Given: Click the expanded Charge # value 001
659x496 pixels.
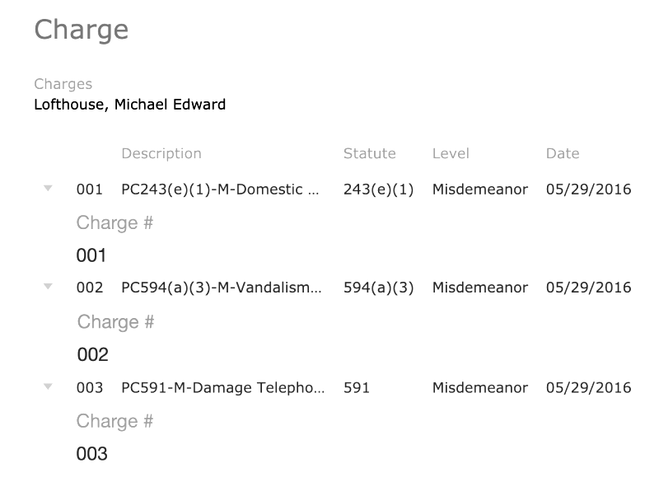Looking at the screenshot, I should (x=91, y=255).
